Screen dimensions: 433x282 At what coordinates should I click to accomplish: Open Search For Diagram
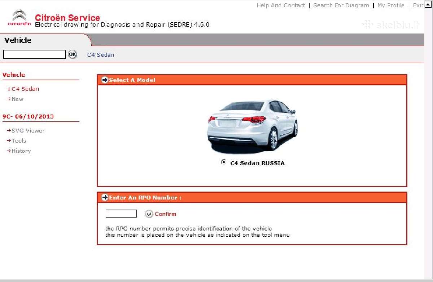pyautogui.click(x=341, y=5)
